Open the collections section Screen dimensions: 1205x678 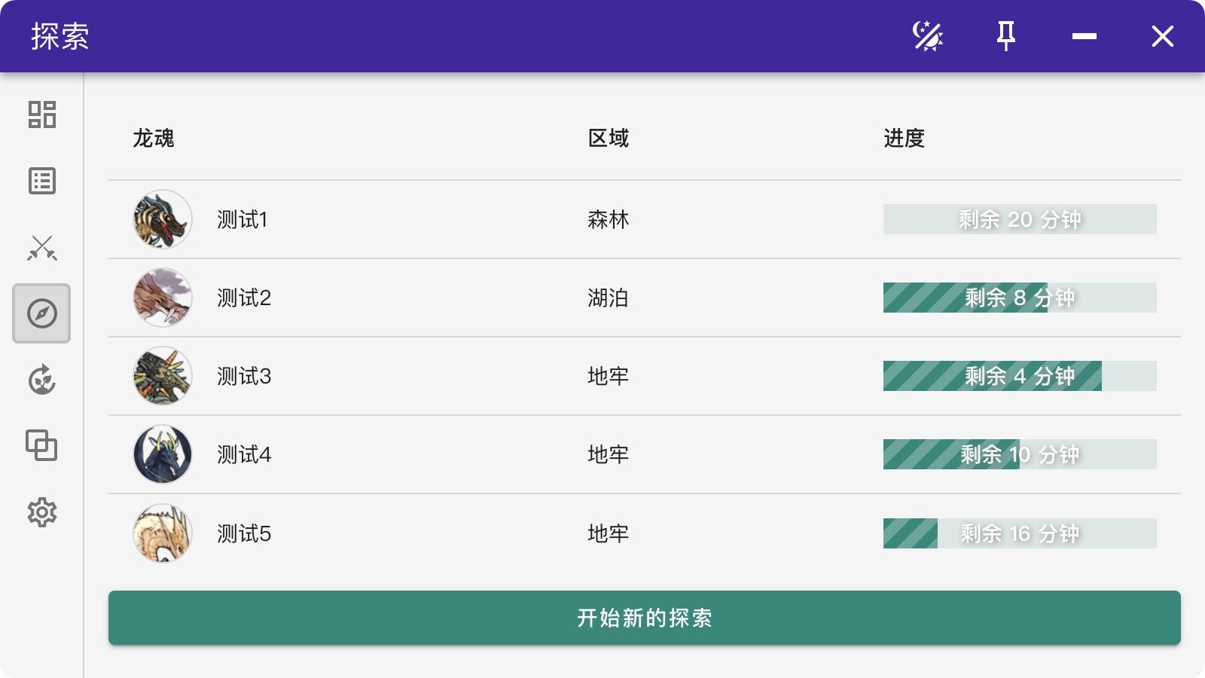(x=41, y=446)
